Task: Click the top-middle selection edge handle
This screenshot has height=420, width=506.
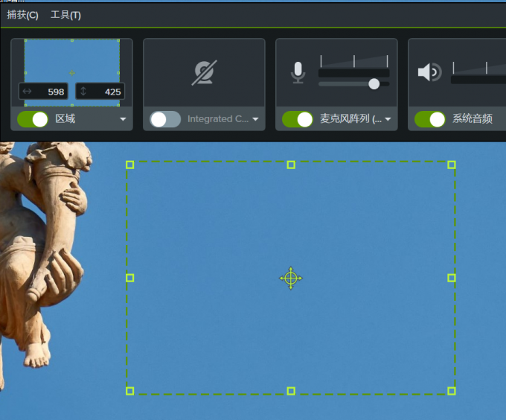Action: click(291, 165)
